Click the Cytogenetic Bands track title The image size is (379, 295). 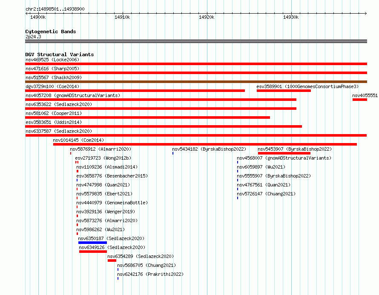51,32
